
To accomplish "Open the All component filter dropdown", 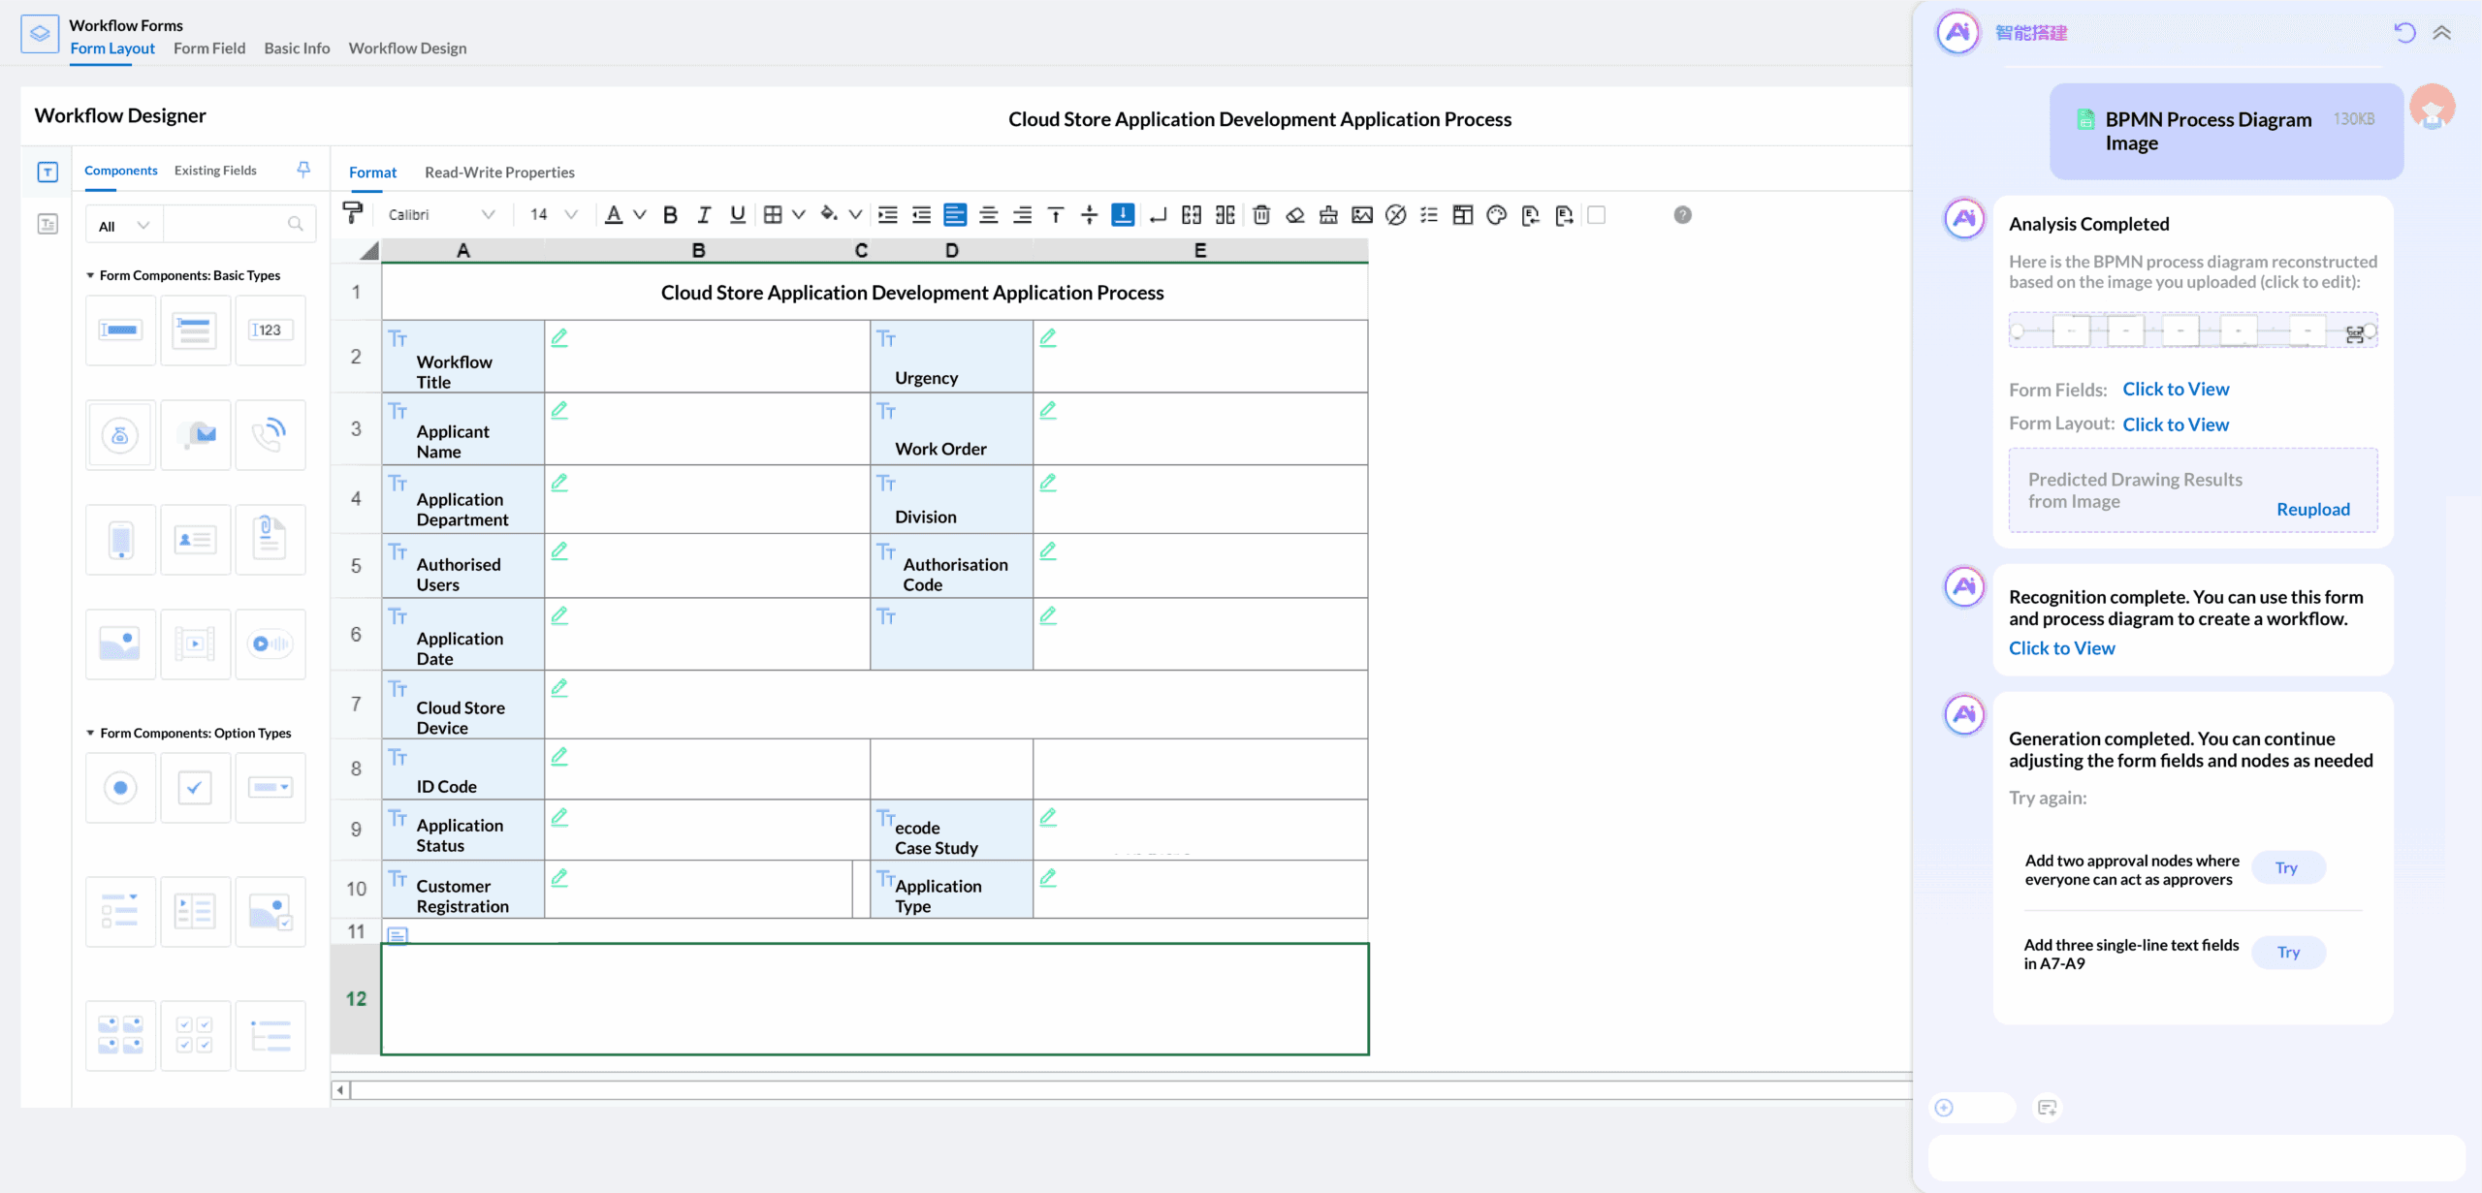I will tap(124, 226).
